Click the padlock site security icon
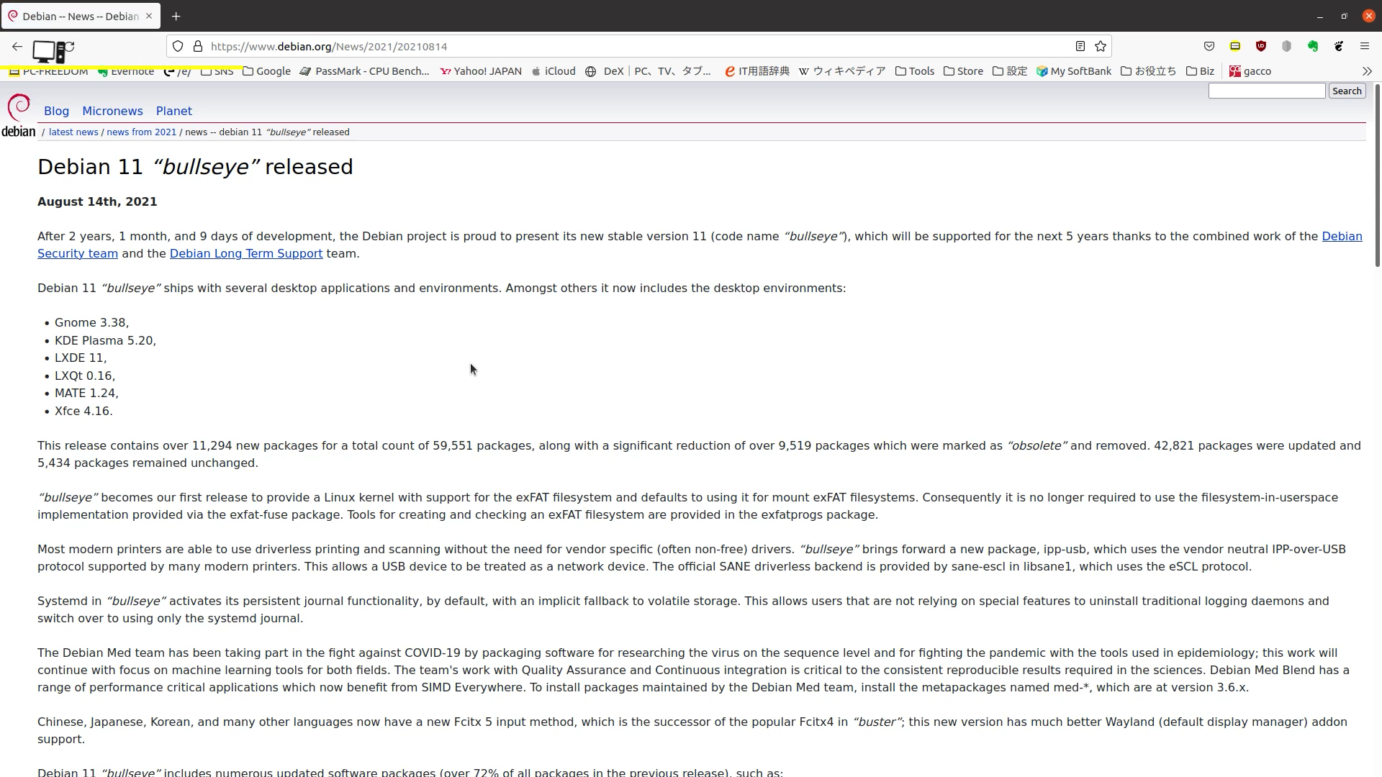 tap(198, 47)
